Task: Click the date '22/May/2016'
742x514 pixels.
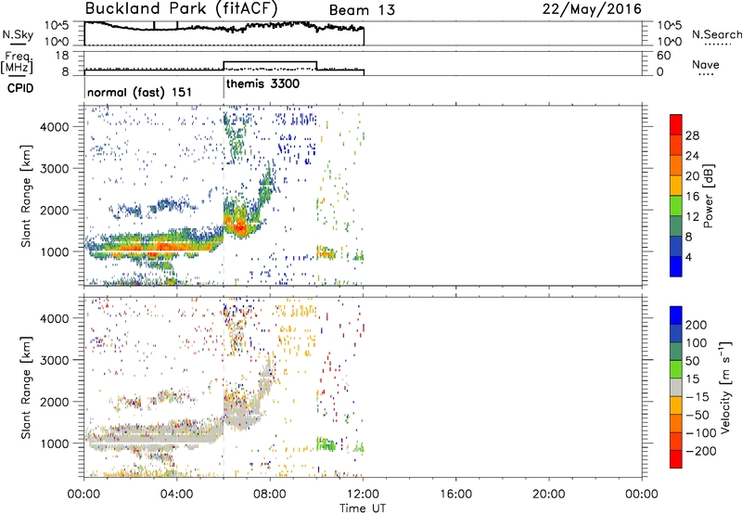Action: click(x=592, y=9)
